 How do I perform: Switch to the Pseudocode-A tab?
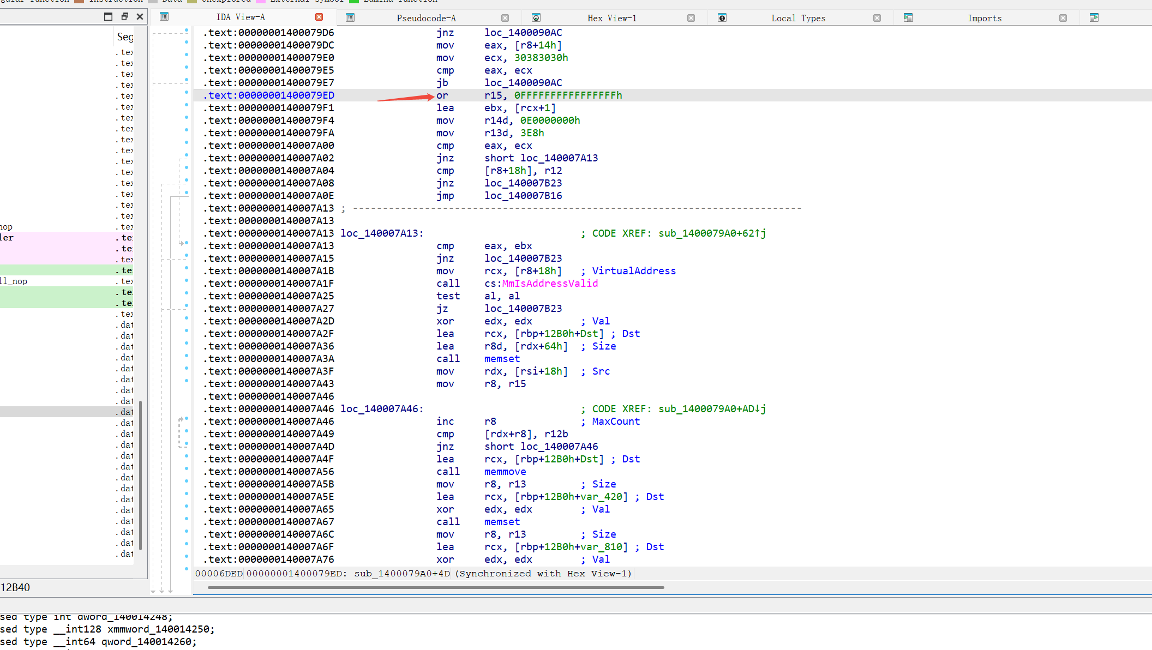(426, 18)
